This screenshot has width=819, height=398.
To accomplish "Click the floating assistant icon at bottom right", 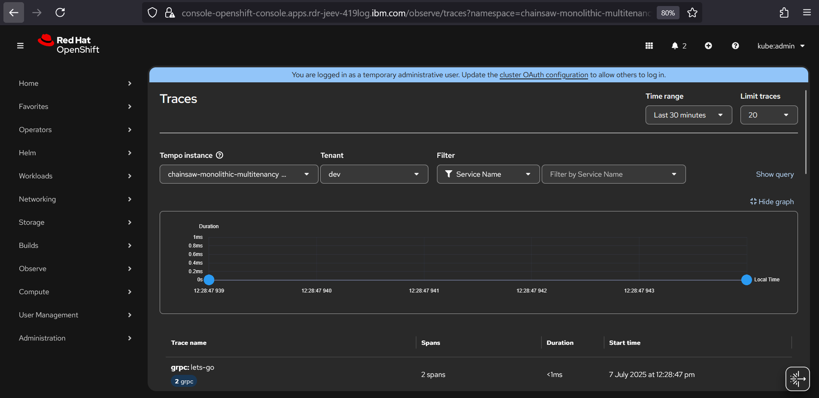I will coord(797,379).
